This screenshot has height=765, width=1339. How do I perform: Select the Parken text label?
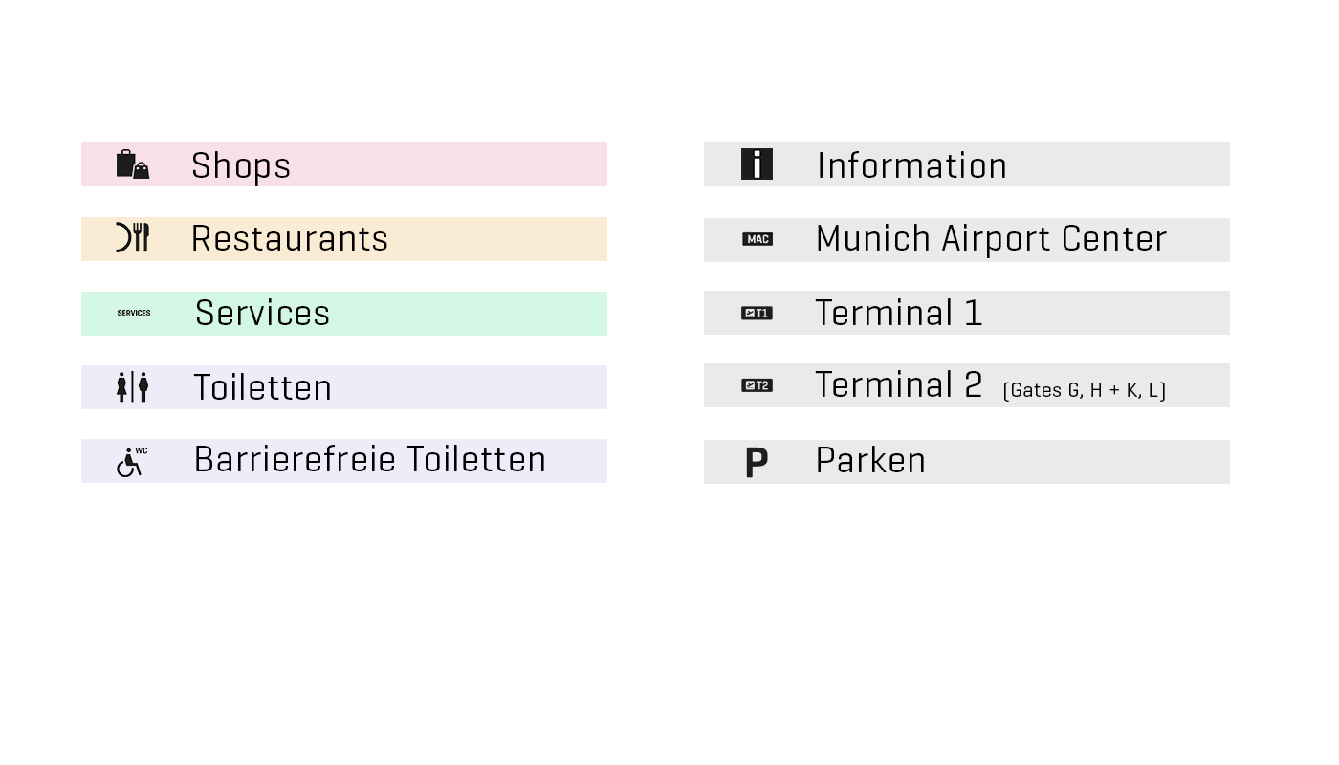pyautogui.click(x=870, y=461)
